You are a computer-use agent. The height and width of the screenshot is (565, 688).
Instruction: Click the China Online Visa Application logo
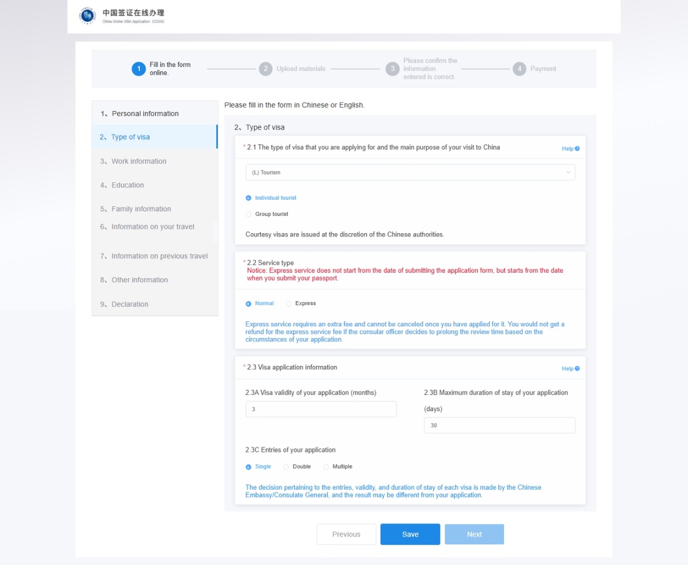coord(88,16)
